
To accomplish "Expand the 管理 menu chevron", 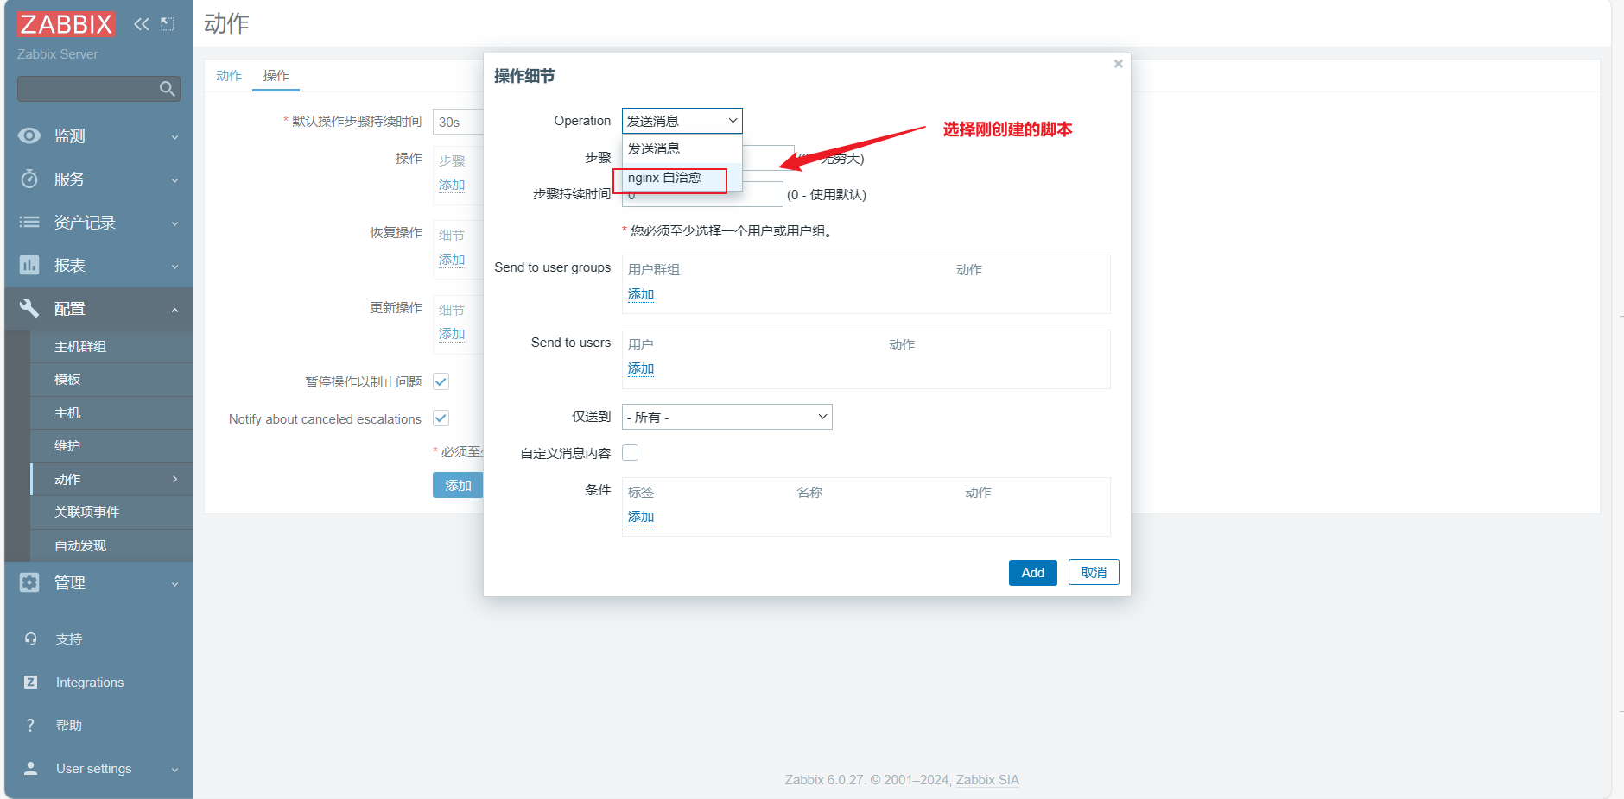I will [x=175, y=584].
